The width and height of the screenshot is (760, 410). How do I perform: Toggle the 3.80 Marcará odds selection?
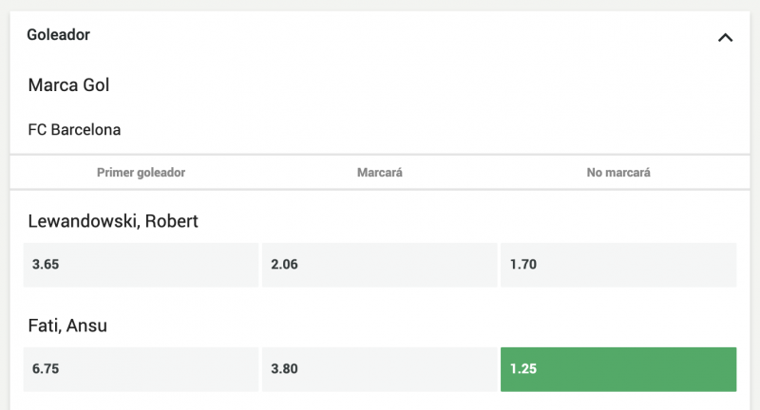(x=380, y=369)
